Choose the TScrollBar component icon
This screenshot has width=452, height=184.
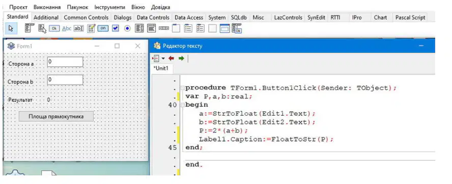(164, 28)
